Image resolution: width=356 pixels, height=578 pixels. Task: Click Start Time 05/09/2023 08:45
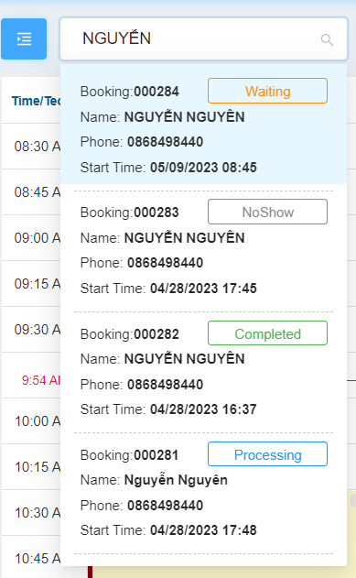pyautogui.click(x=168, y=168)
